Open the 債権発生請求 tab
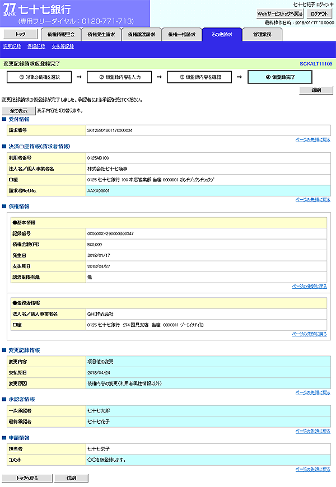The height and width of the screenshot is (487, 336). point(101,35)
